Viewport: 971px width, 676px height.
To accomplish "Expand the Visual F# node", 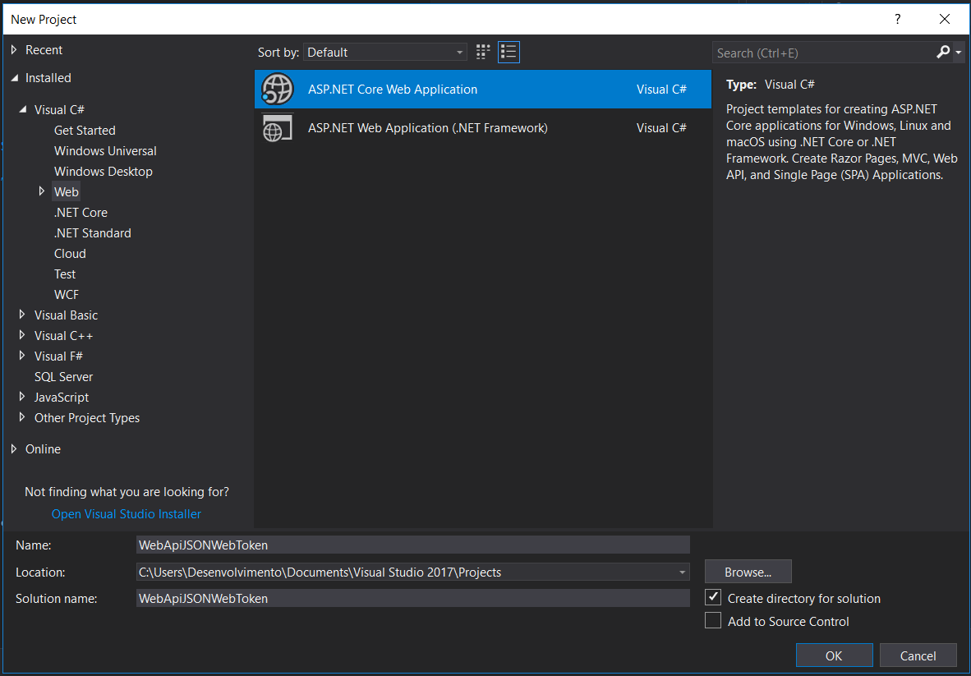I will pyautogui.click(x=22, y=356).
